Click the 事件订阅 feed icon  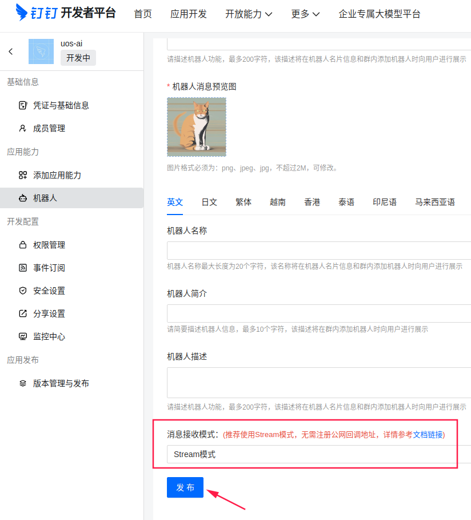(22, 268)
